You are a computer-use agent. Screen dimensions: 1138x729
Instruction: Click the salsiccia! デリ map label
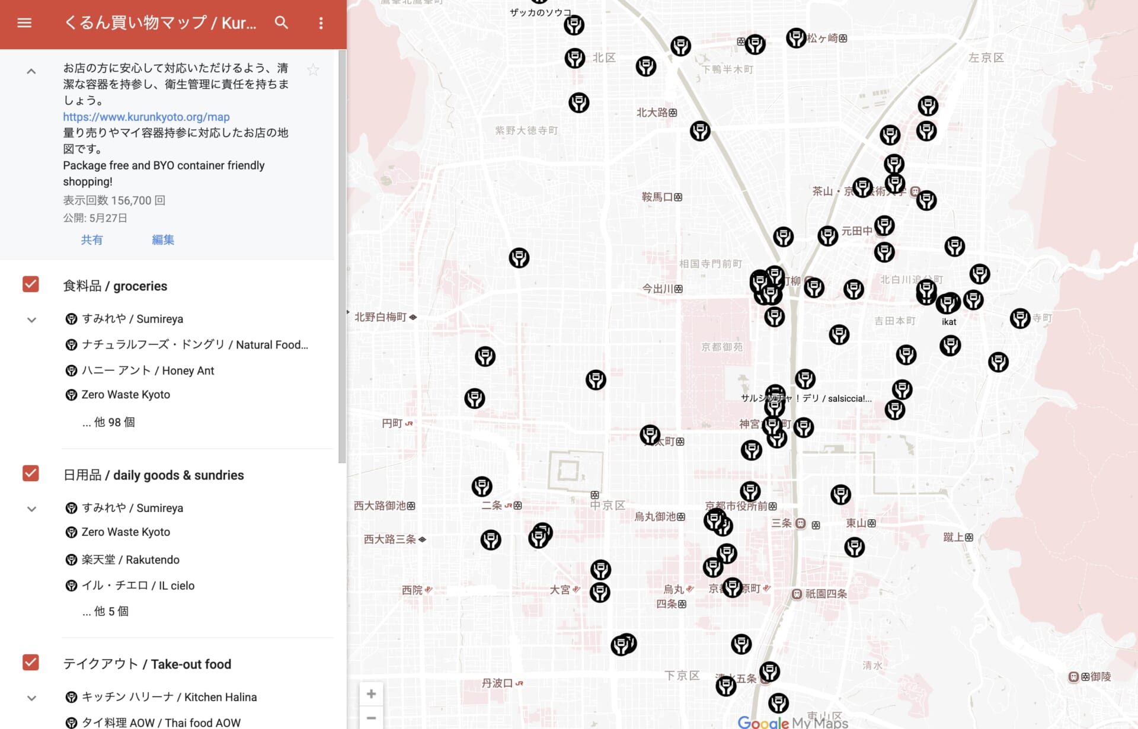[x=806, y=398]
